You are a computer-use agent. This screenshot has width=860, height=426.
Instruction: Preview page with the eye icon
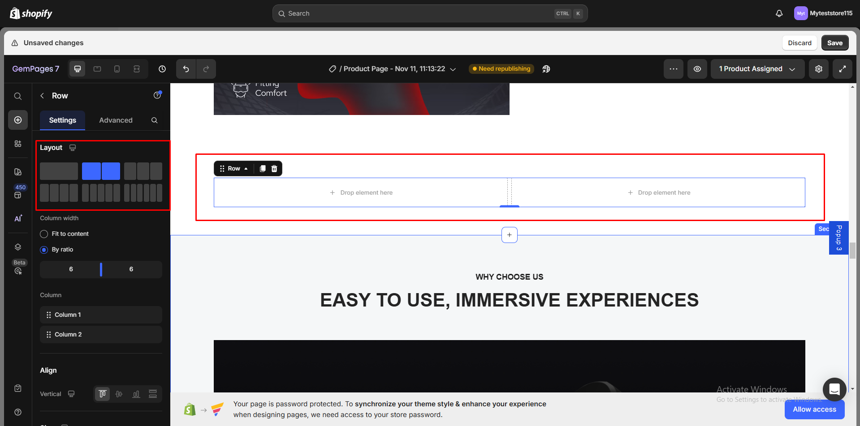tap(697, 69)
